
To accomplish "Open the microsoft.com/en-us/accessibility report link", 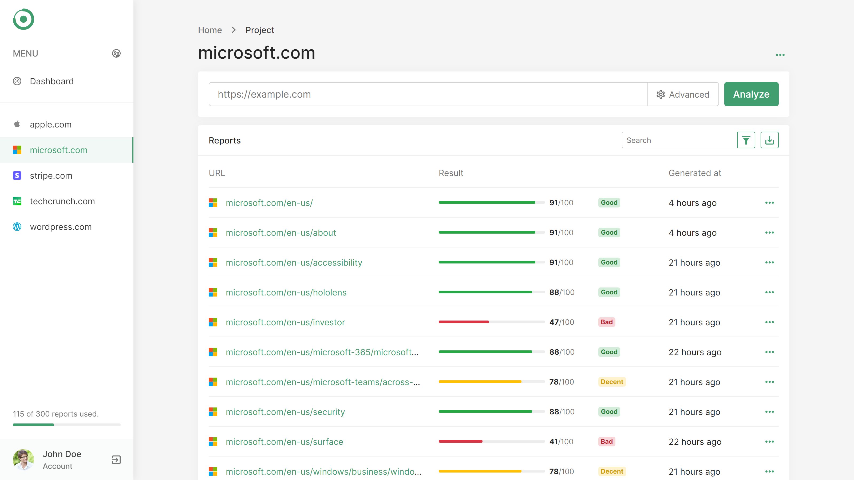I will click(x=294, y=262).
